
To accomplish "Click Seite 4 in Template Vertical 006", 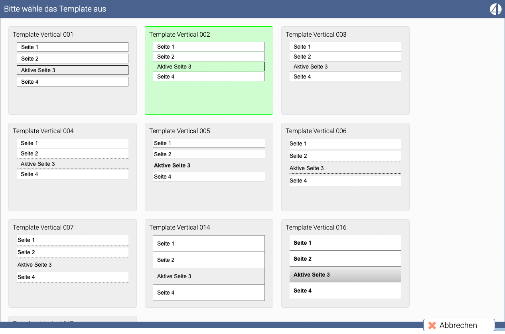I will 345,181.
